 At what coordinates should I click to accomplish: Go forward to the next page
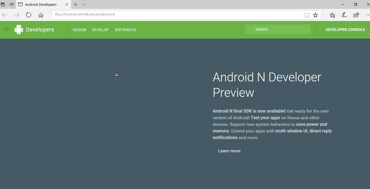pyautogui.click(x=17, y=15)
